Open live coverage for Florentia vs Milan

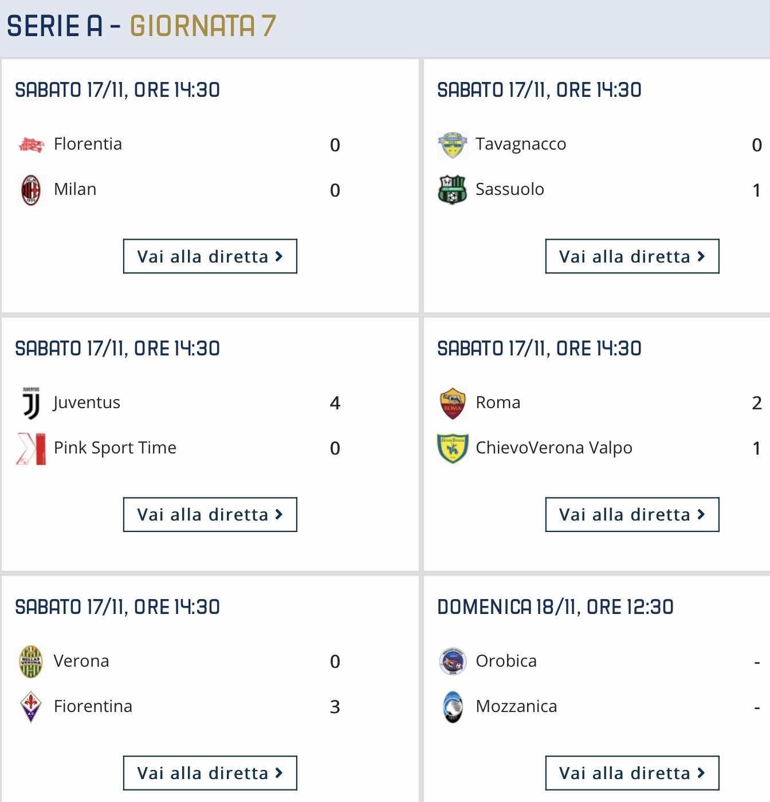pyautogui.click(x=210, y=256)
